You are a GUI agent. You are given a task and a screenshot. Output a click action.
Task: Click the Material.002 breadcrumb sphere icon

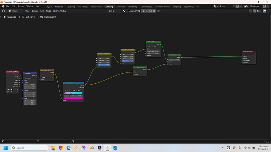pyautogui.click(x=42, y=17)
